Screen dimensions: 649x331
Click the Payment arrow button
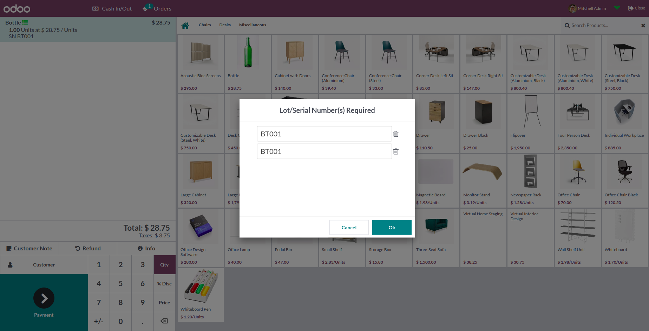click(x=44, y=298)
